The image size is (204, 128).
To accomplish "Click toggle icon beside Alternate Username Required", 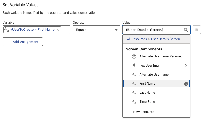I will click(x=134, y=56).
